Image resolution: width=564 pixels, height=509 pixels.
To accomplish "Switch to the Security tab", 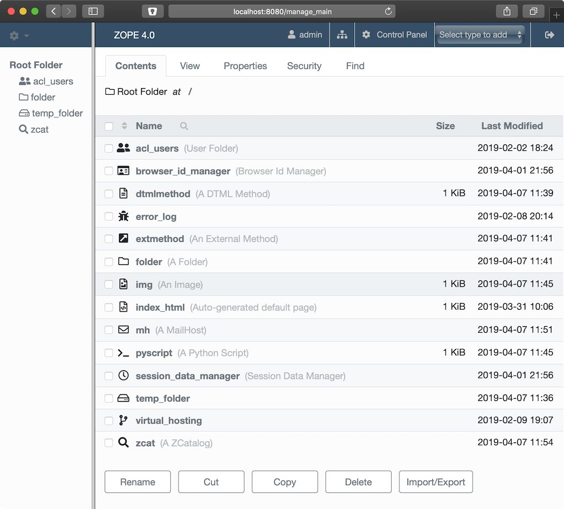I will [304, 66].
